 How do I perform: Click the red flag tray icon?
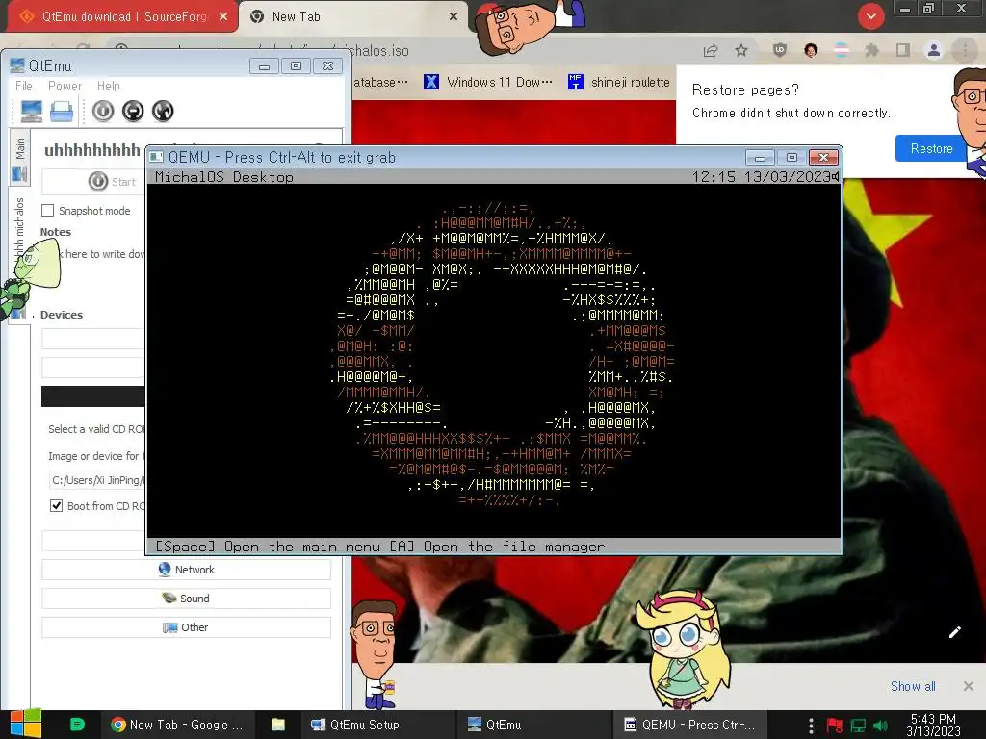click(x=835, y=726)
